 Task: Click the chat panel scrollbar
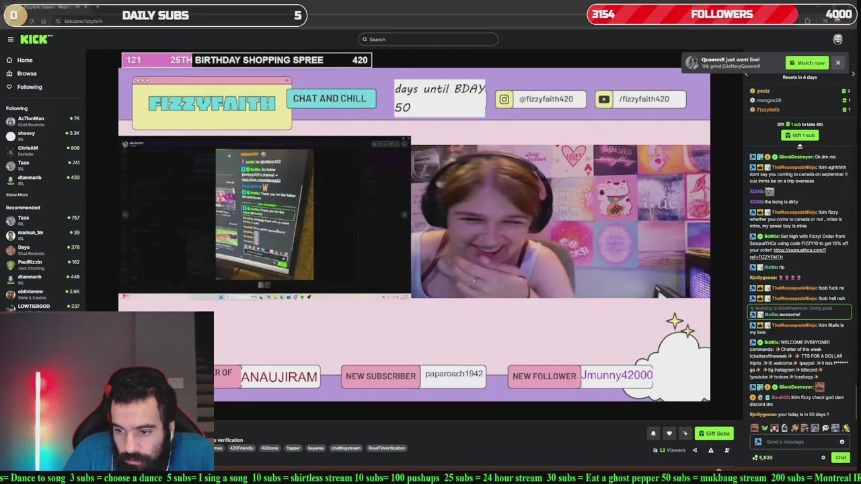(857, 403)
